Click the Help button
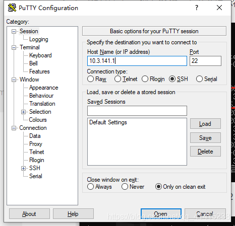Screen dimensions: 235x226 [73, 214]
